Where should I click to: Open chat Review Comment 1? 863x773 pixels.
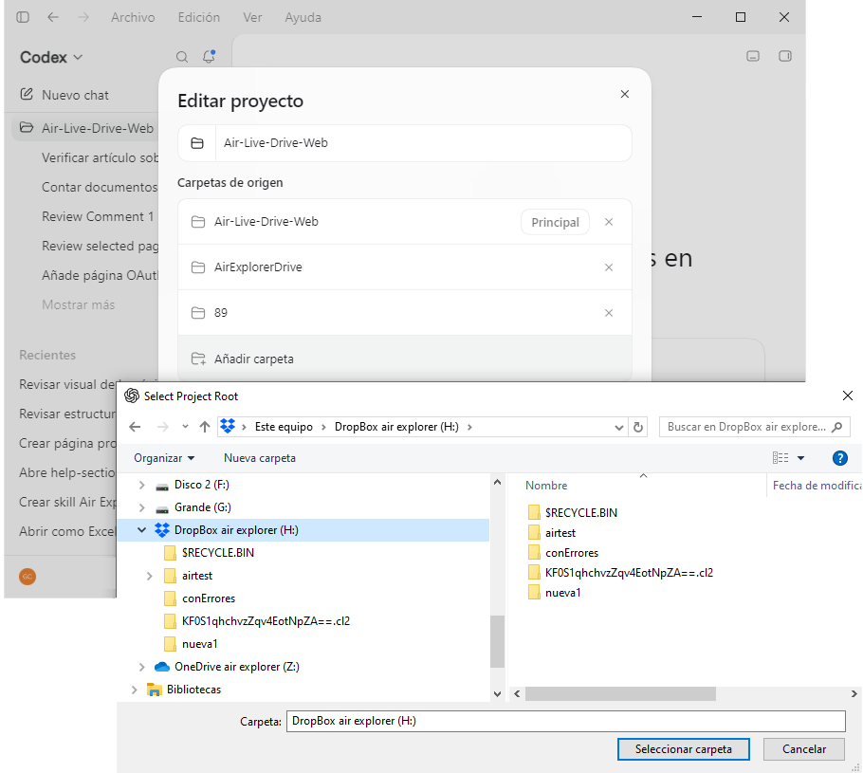pos(98,216)
